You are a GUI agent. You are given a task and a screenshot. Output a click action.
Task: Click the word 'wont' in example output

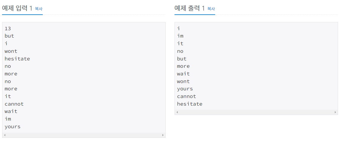(x=183, y=81)
